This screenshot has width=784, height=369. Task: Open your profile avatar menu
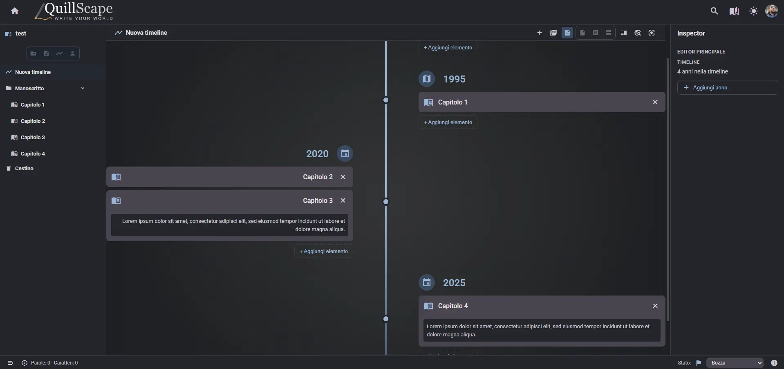click(x=772, y=11)
